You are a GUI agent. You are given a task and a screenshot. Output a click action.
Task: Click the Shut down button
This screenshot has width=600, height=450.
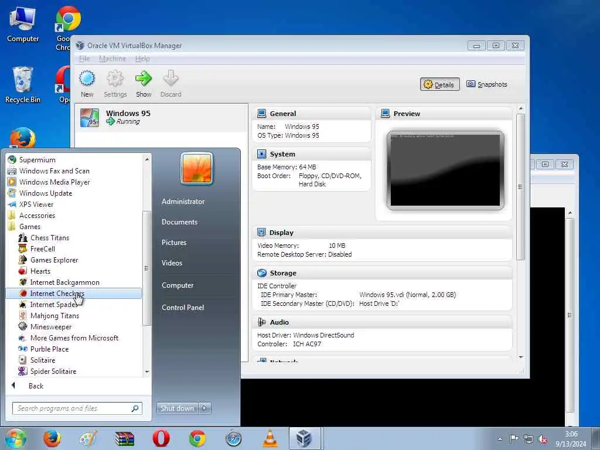coord(177,408)
